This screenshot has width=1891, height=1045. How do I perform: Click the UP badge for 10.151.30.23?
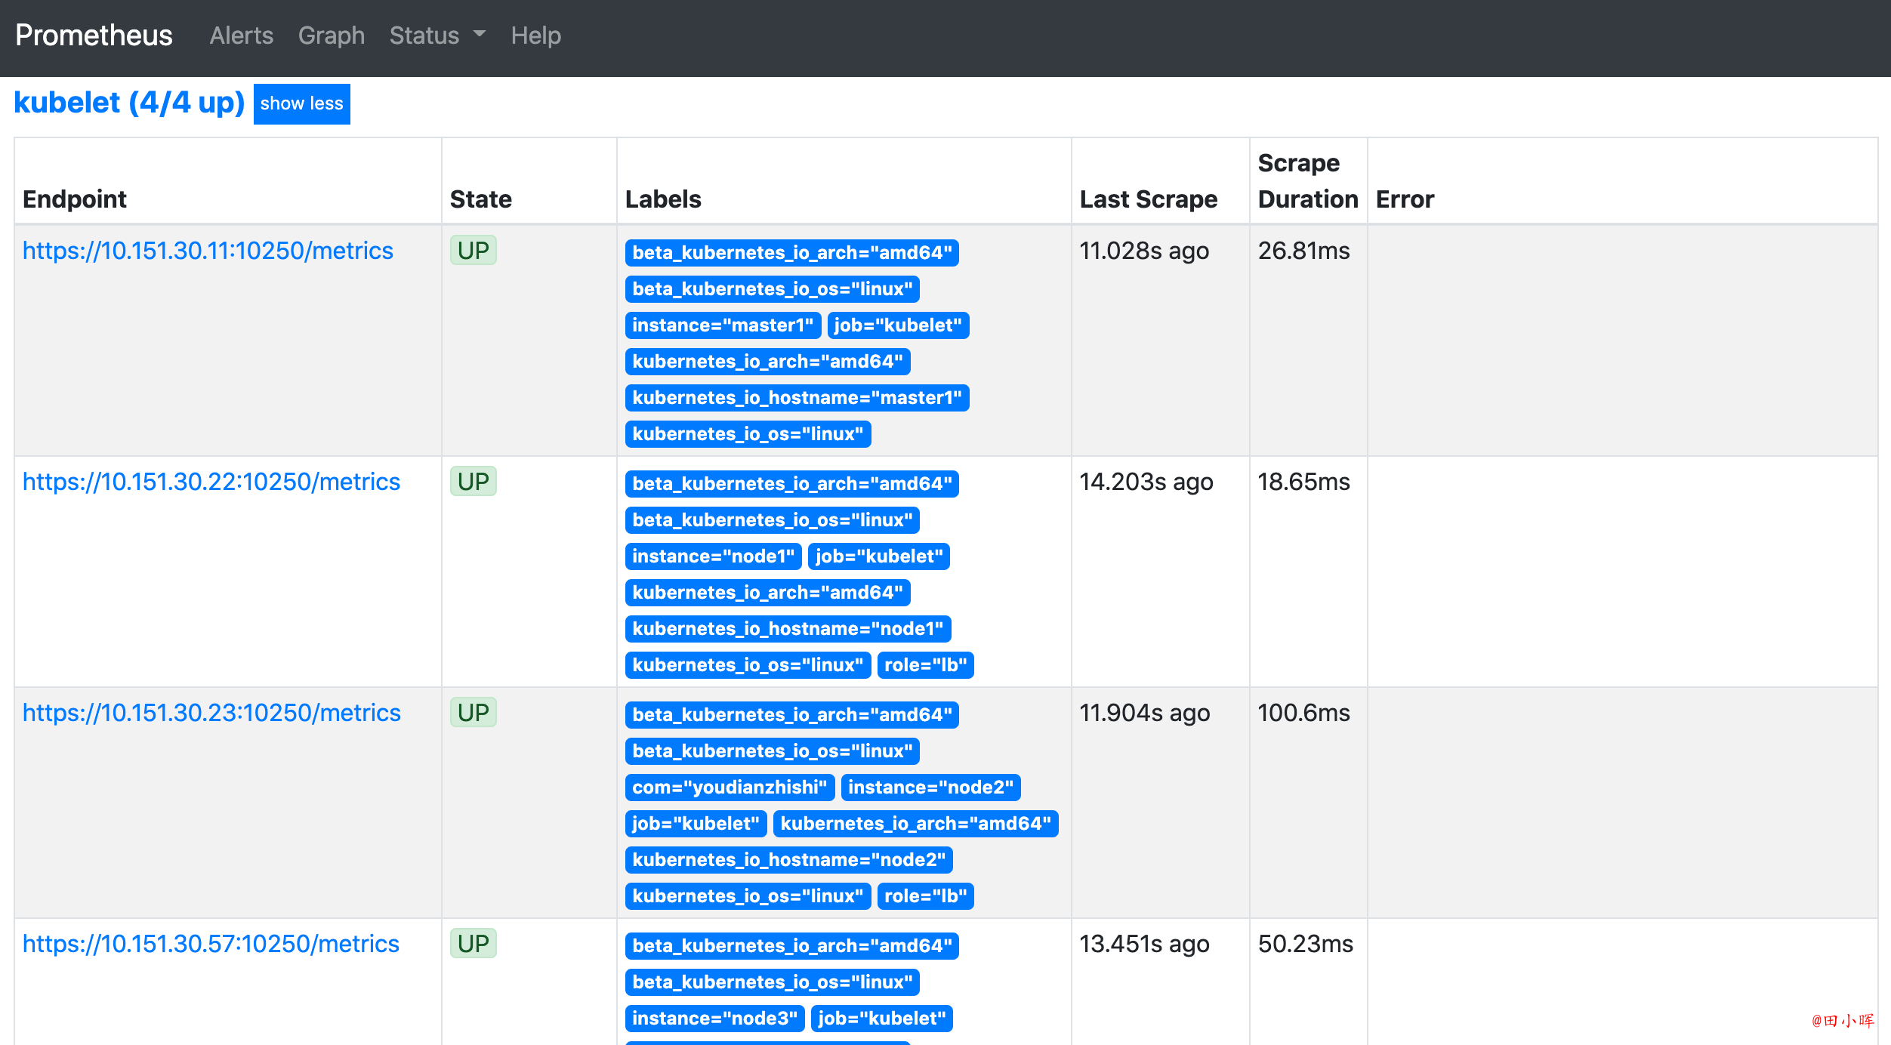pyautogui.click(x=474, y=713)
